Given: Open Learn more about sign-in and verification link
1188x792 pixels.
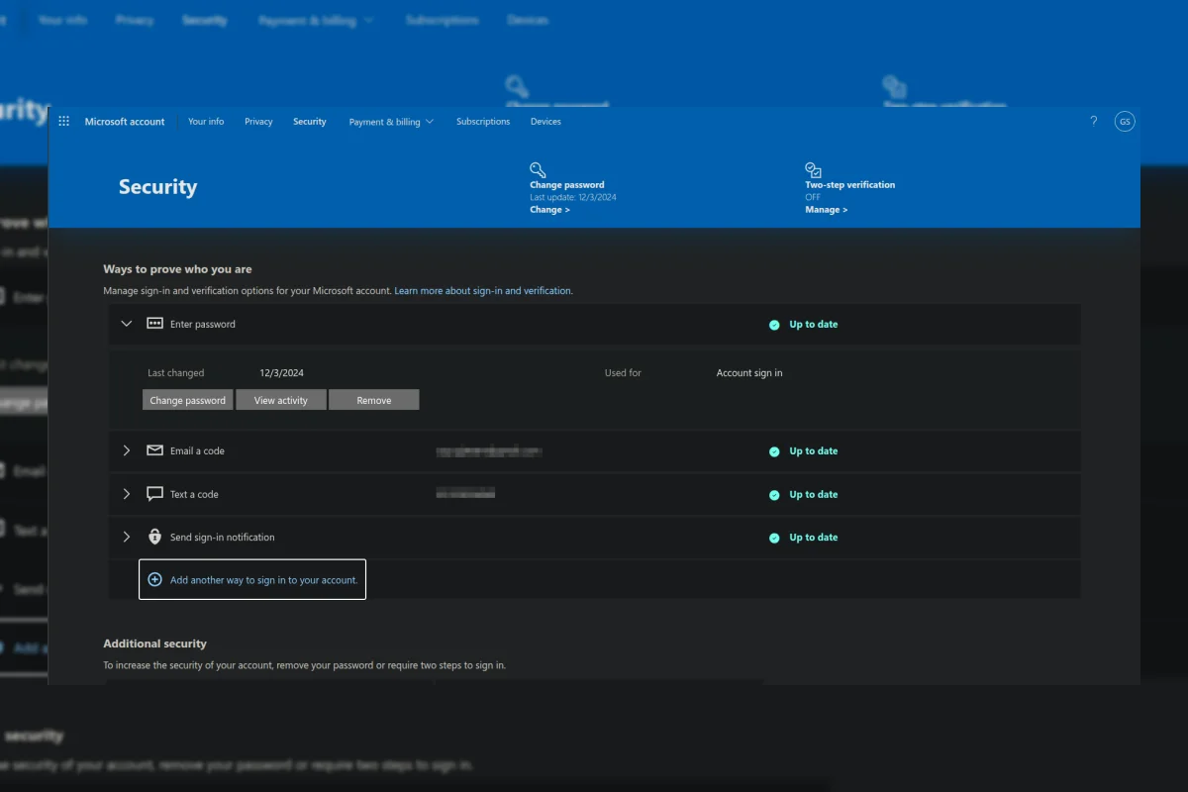Looking at the screenshot, I should point(483,291).
